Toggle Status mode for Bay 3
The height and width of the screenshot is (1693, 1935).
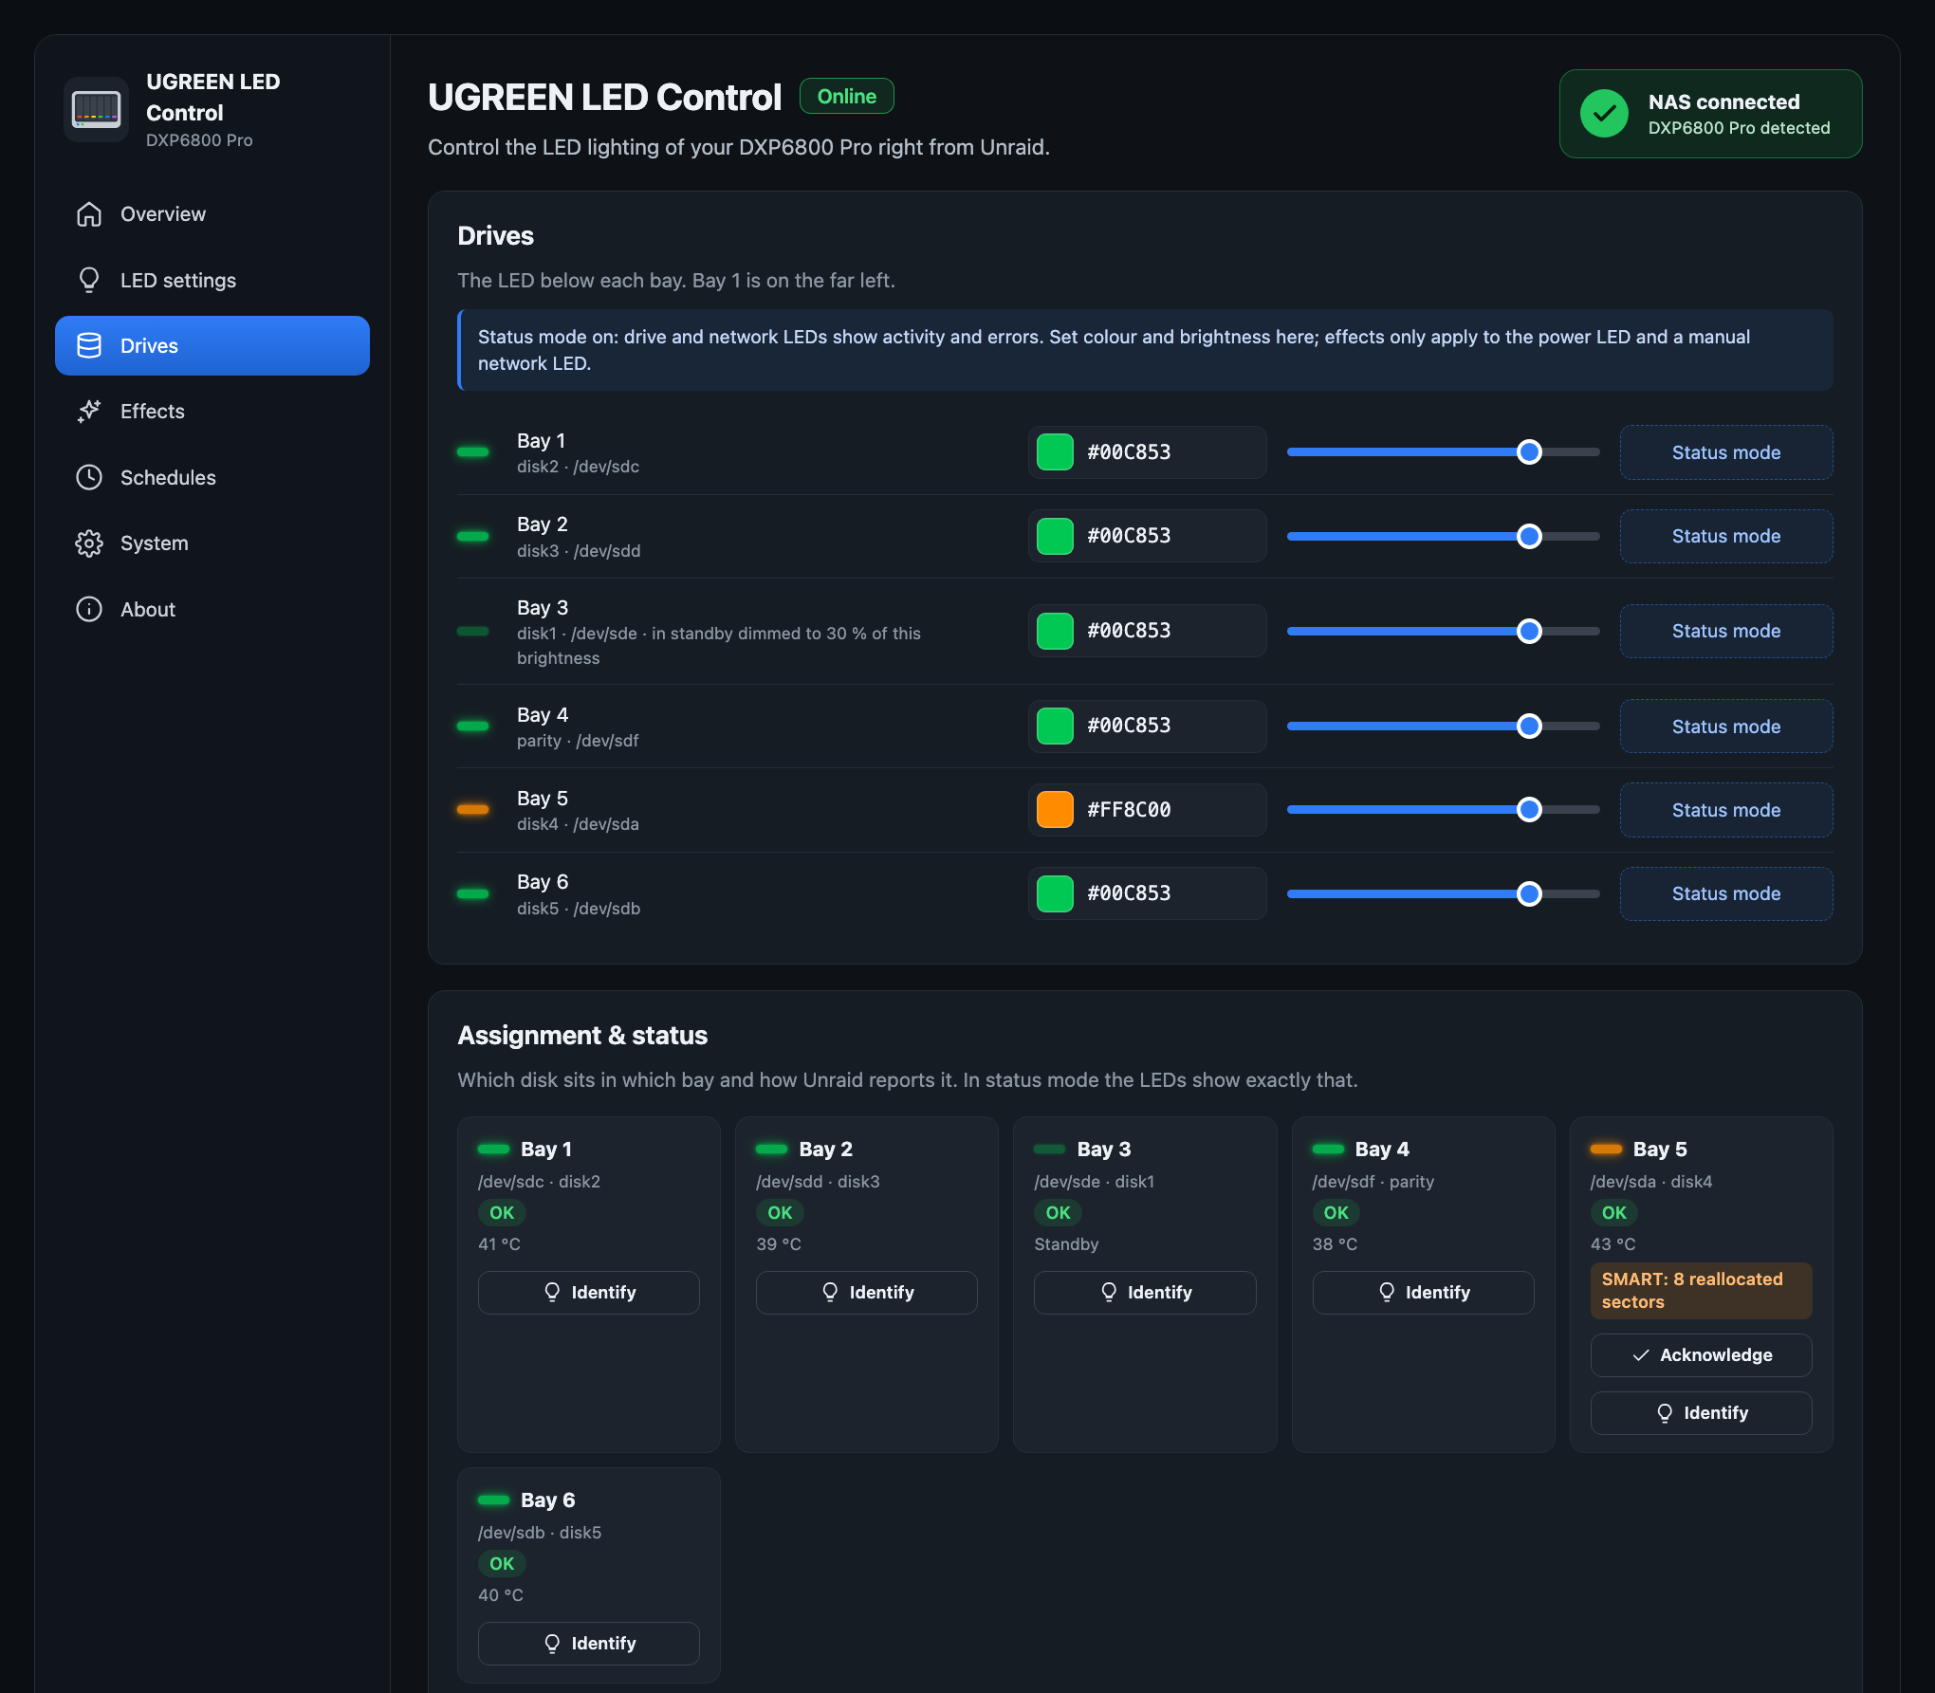tap(1726, 631)
